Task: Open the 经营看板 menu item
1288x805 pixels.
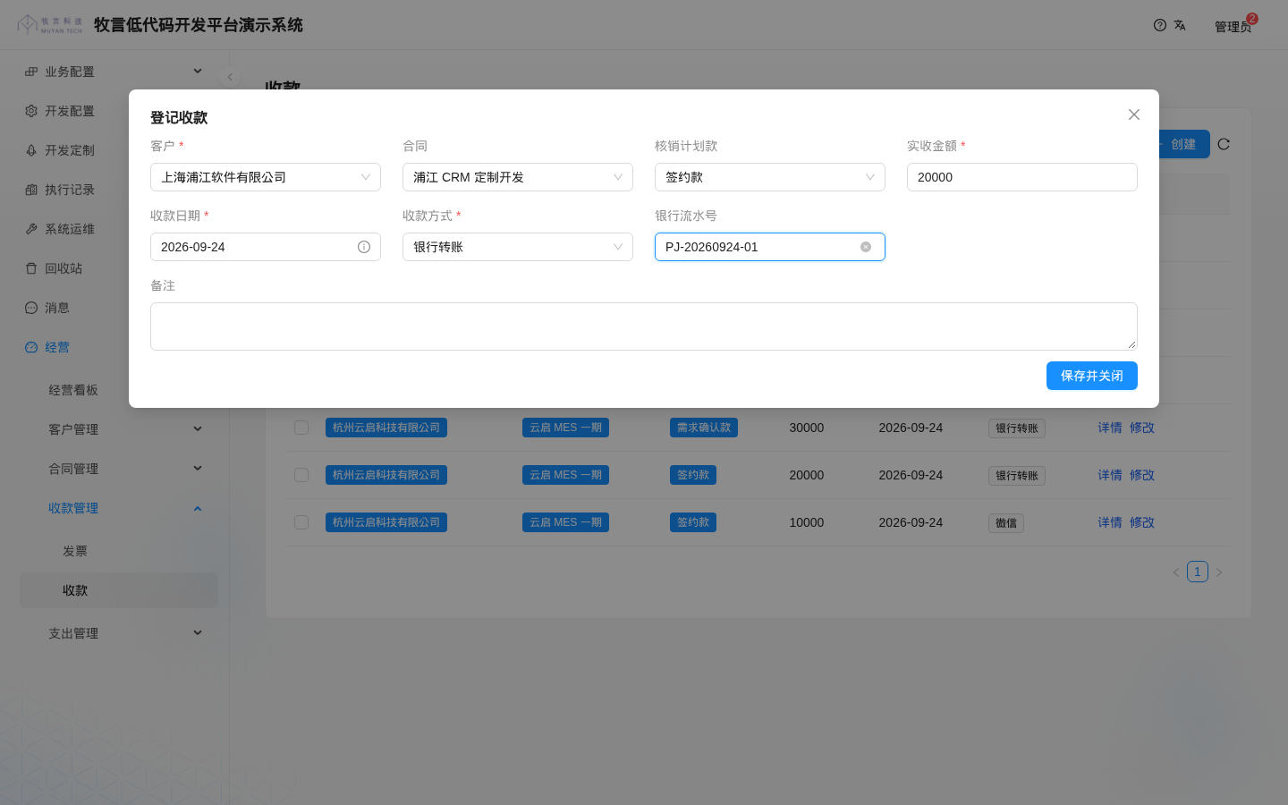Action: point(119,390)
